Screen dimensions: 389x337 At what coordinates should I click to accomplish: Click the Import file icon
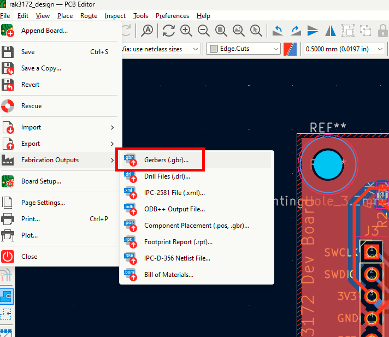(x=8, y=127)
